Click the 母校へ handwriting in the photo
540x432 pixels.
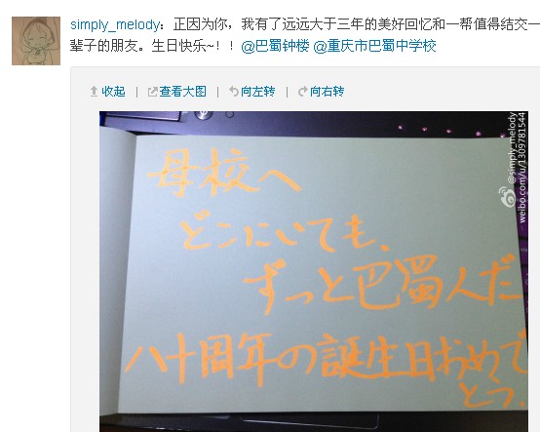pyautogui.click(x=224, y=173)
